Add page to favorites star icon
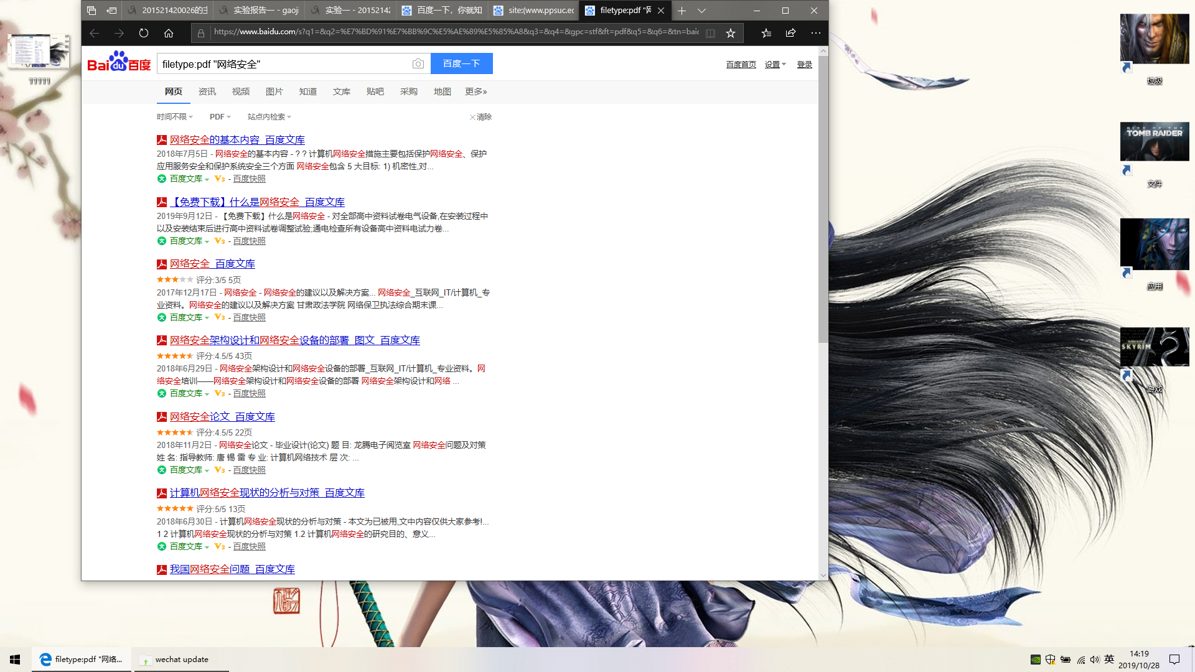The height and width of the screenshot is (672, 1195). [731, 33]
